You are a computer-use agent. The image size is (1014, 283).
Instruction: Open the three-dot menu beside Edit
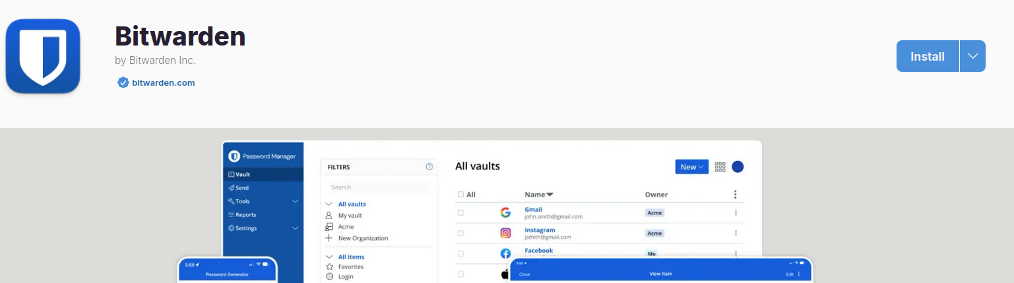[800, 274]
